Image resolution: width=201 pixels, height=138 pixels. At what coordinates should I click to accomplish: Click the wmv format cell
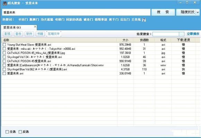click(x=163, y=65)
